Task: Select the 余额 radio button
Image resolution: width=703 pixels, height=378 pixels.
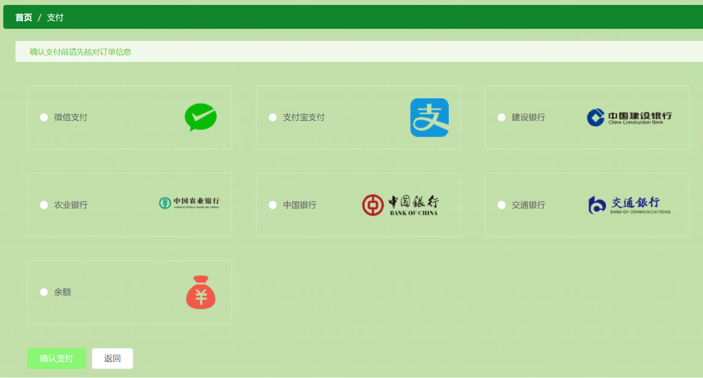Action: coord(44,292)
